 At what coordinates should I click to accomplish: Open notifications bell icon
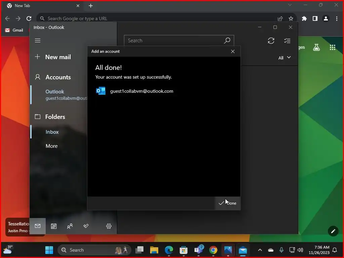(335, 250)
